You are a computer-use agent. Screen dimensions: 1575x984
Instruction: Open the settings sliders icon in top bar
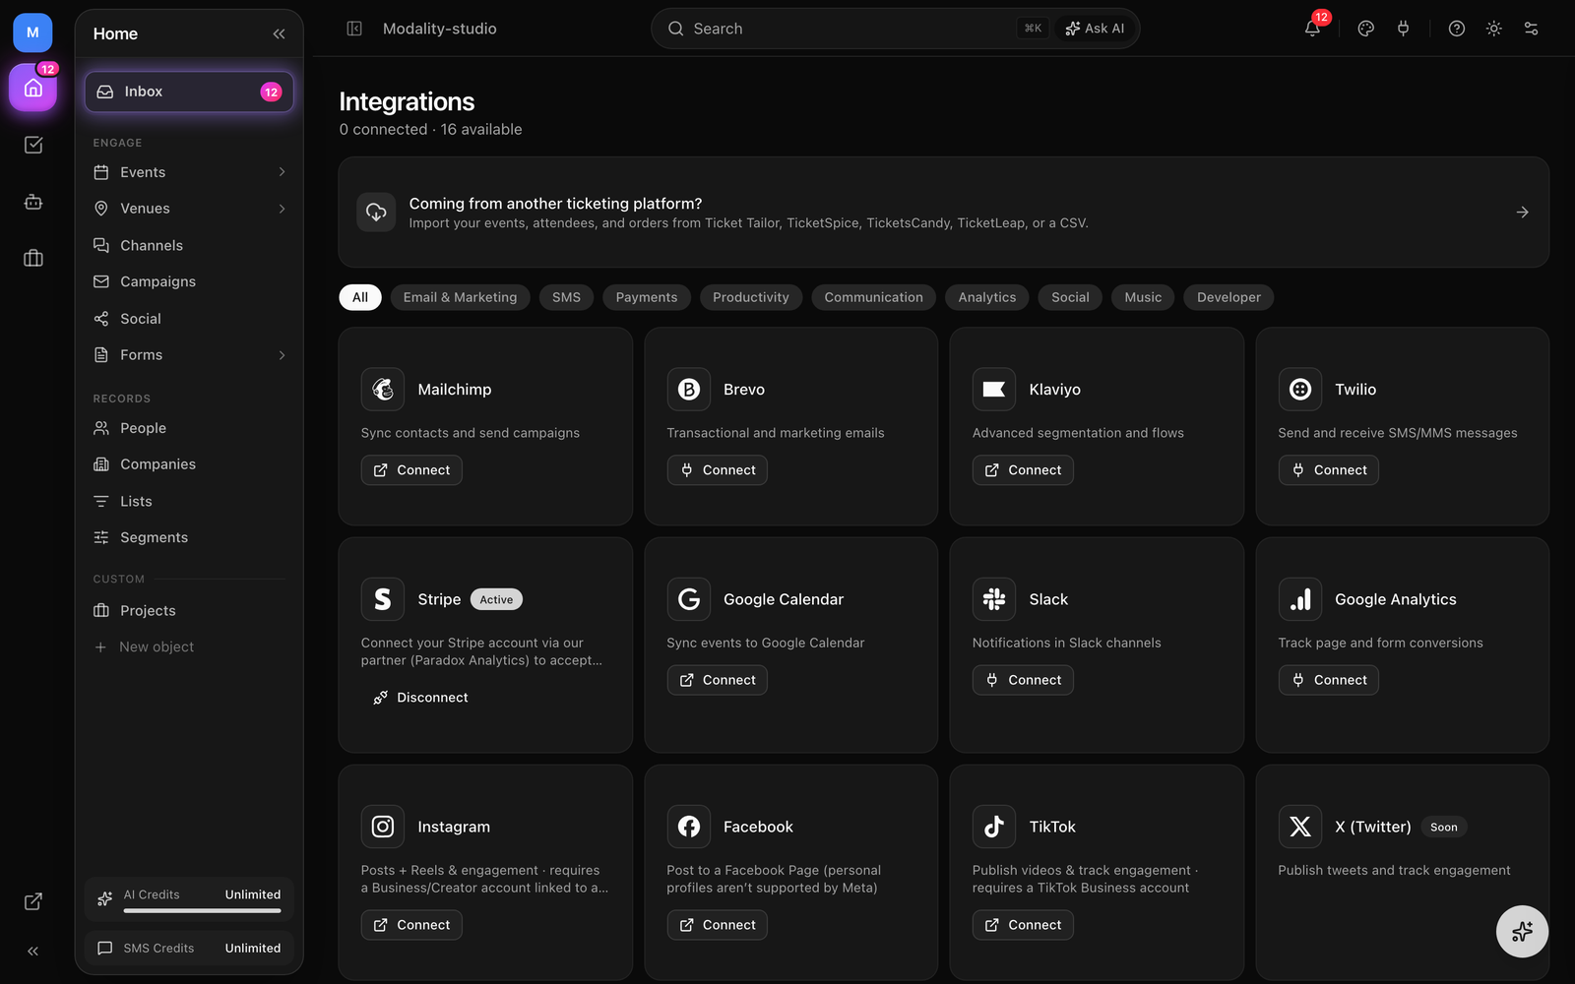tap(1531, 29)
